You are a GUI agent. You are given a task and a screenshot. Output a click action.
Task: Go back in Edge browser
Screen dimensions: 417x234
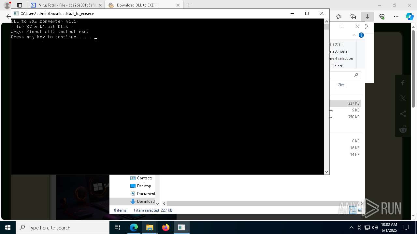(x=8, y=16)
